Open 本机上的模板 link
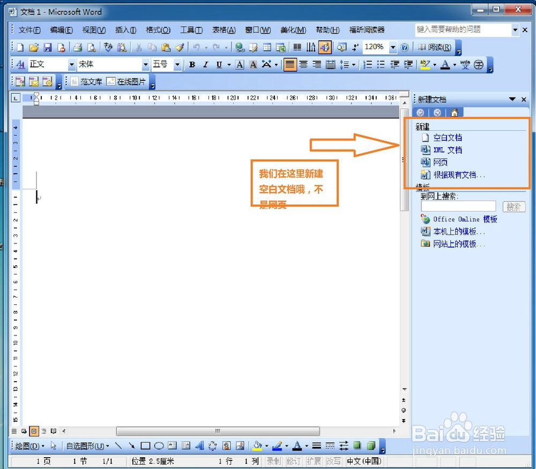 coord(459,232)
